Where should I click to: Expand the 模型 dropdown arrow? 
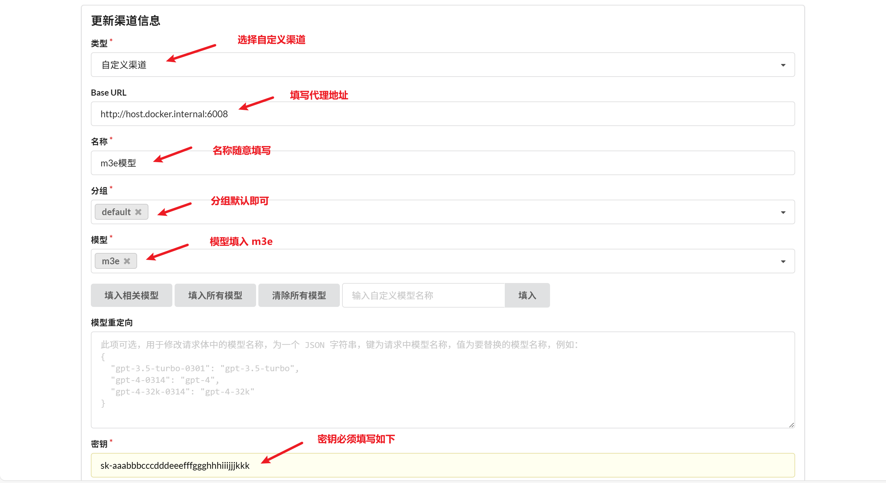point(783,261)
